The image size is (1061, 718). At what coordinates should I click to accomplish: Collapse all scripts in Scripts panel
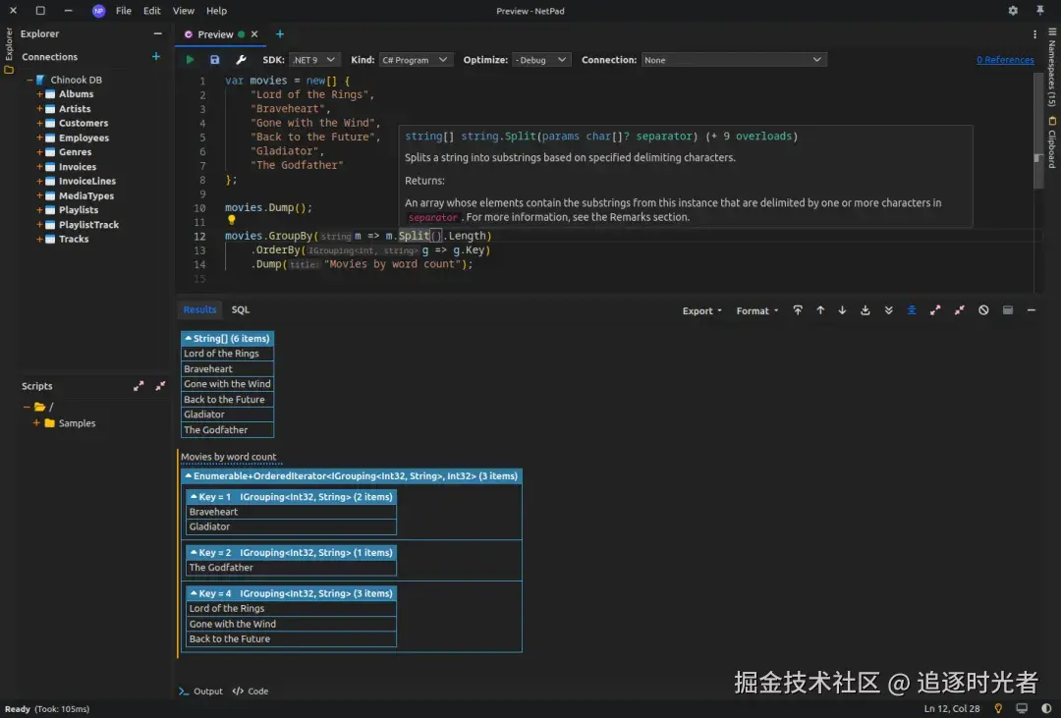[x=160, y=386]
